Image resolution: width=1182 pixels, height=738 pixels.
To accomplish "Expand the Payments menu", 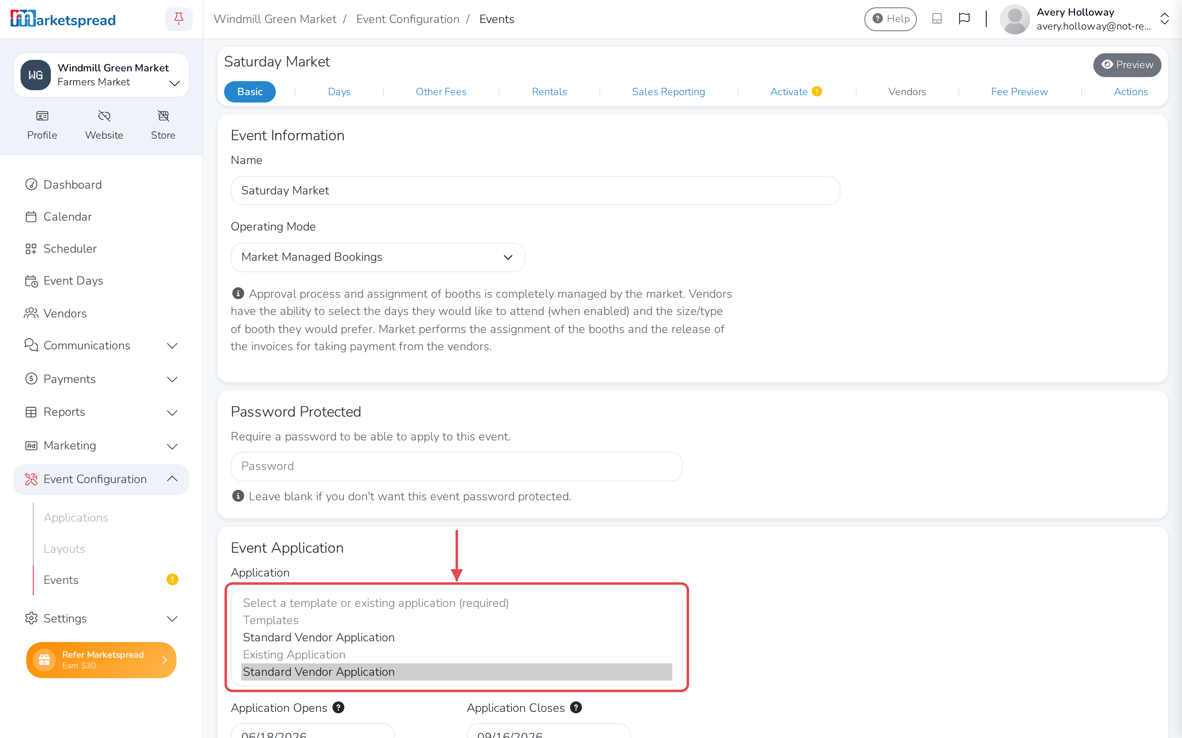I will pyautogui.click(x=101, y=379).
